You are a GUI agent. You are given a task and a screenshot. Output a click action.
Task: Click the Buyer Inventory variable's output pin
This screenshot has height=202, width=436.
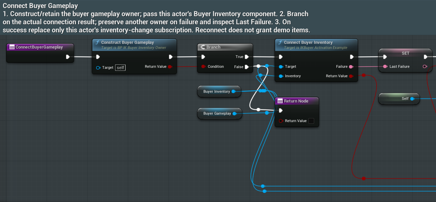[x=234, y=91]
